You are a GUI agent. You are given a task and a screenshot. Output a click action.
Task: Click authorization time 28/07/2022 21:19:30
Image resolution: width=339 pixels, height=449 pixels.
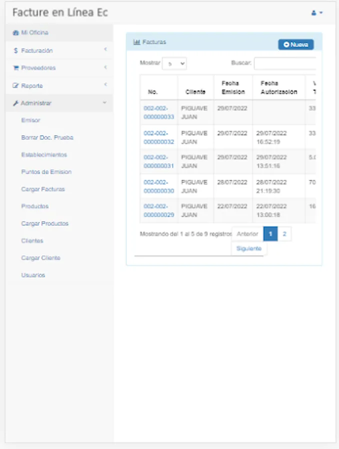(272, 187)
